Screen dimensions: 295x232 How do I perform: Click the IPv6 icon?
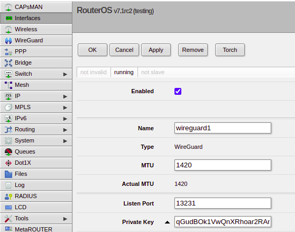8,118
